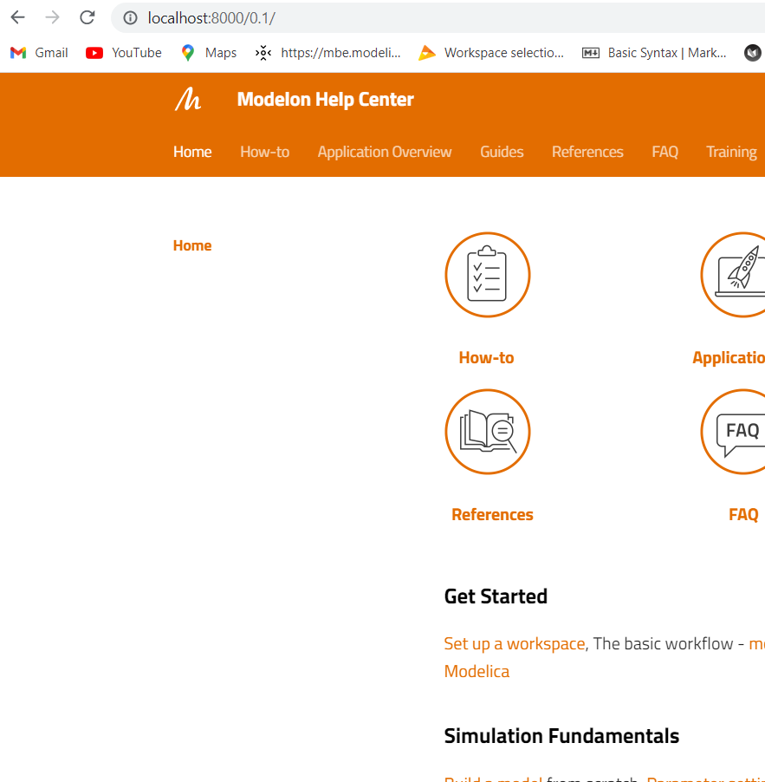Open the Modelica link
The width and height of the screenshot is (765, 782).
[477, 671]
